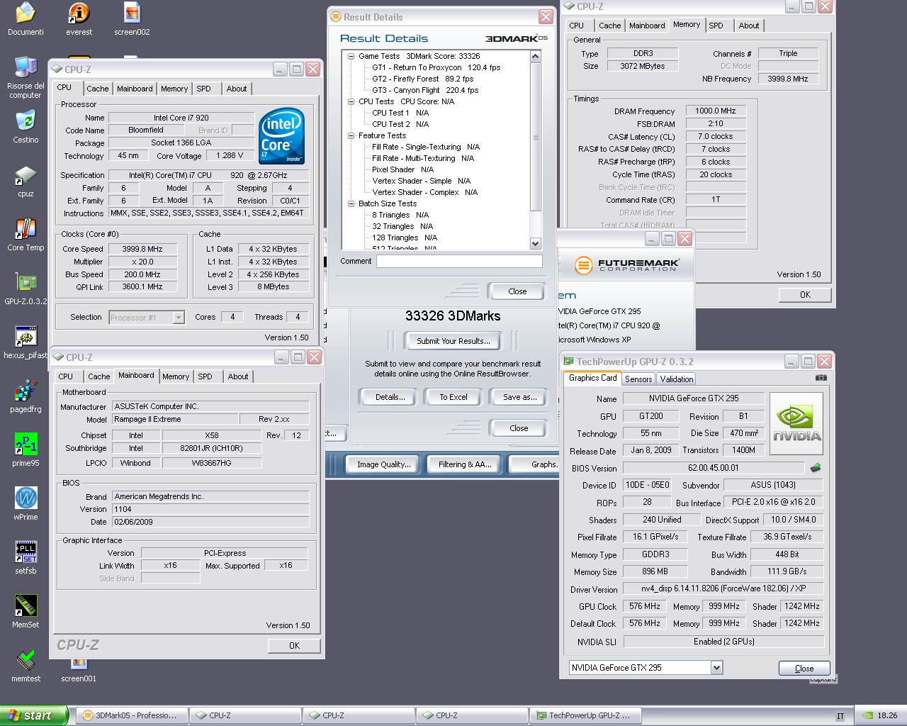The image size is (907, 726).
Task: Collapse the CPU Tests tree node
Action: (351, 101)
